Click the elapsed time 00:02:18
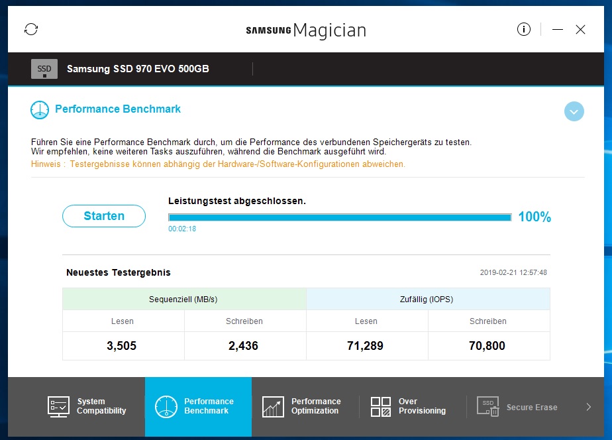 pyautogui.click(x=182, y=229)
